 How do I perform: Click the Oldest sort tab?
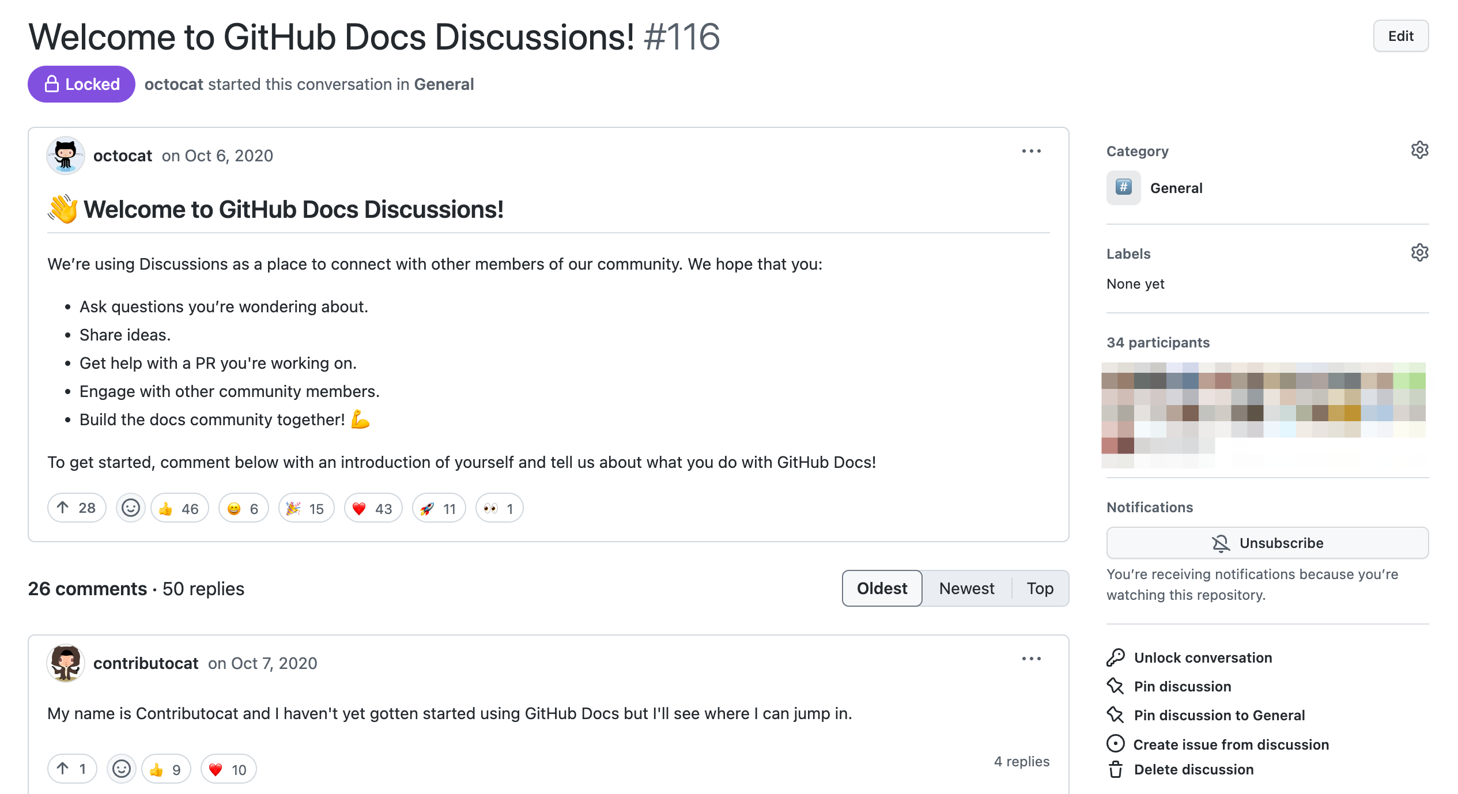880,588
